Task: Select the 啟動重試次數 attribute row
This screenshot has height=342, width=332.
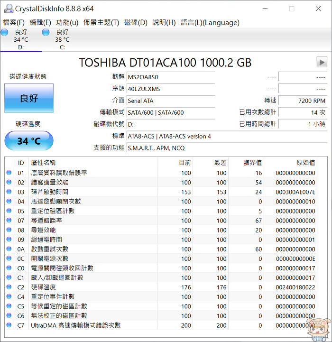Action: coord(161,249)
